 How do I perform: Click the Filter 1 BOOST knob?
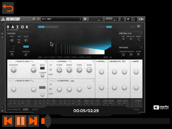point(69,70)
